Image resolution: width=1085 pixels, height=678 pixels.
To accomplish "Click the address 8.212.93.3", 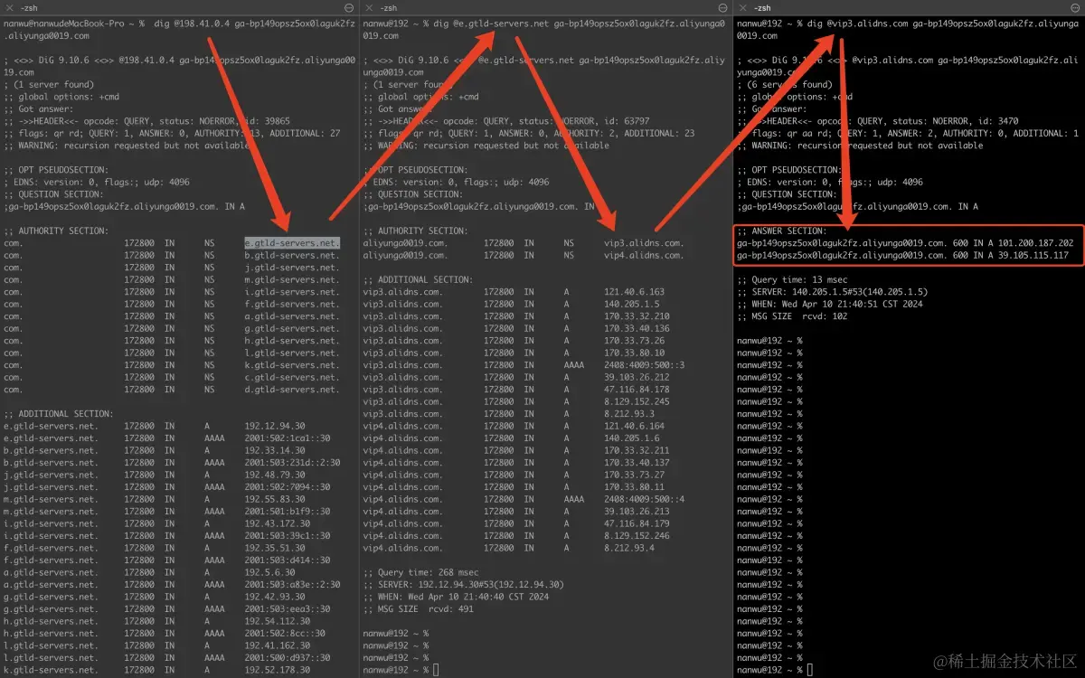I will click(x=628, y=414).
